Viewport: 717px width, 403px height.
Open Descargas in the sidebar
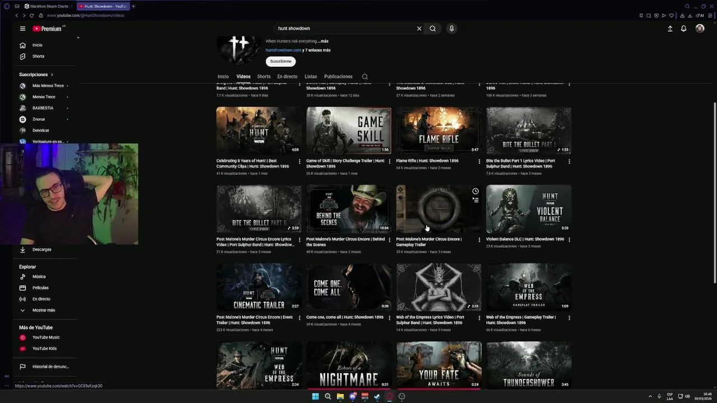pos(41,250)
